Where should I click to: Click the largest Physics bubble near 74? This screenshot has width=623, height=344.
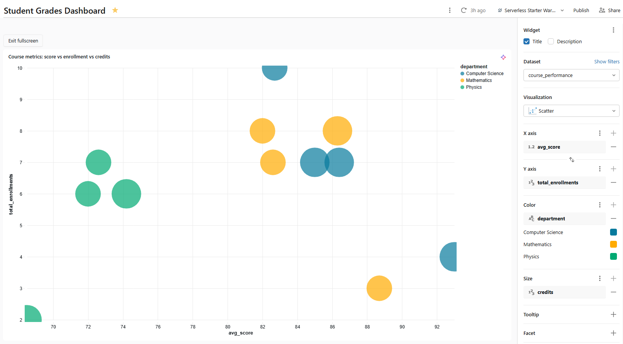click(x=126, y=194)
